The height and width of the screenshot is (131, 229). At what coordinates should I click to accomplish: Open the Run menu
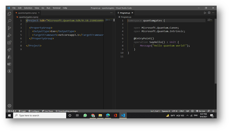point(48,8)
